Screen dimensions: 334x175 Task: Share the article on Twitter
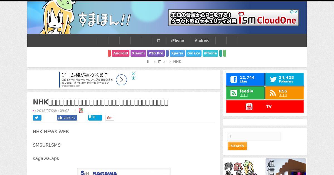37,118
